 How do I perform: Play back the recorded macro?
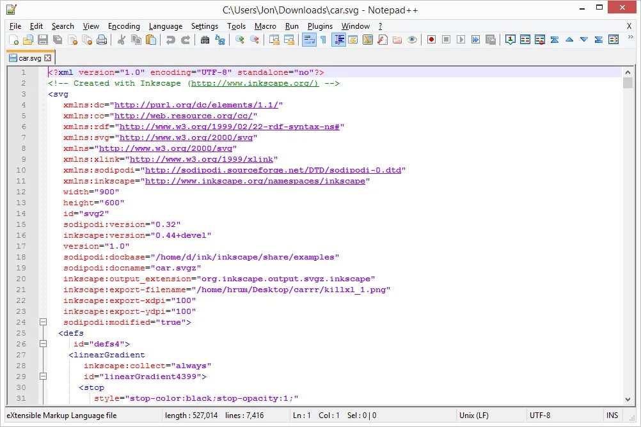(x=461, y=40)
